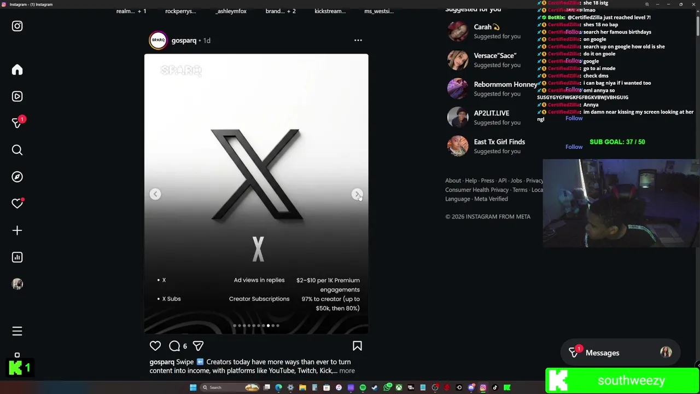Screen dimensions: 700x394
Task: Open comments on the gosparq post
Action: pyautogui.click(x=174, y=346)
